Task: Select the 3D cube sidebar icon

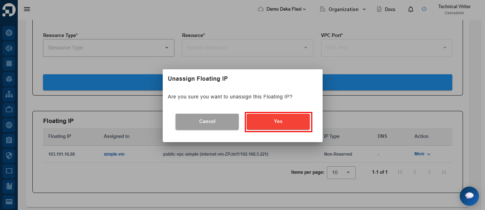Action: tap(9, 79)
